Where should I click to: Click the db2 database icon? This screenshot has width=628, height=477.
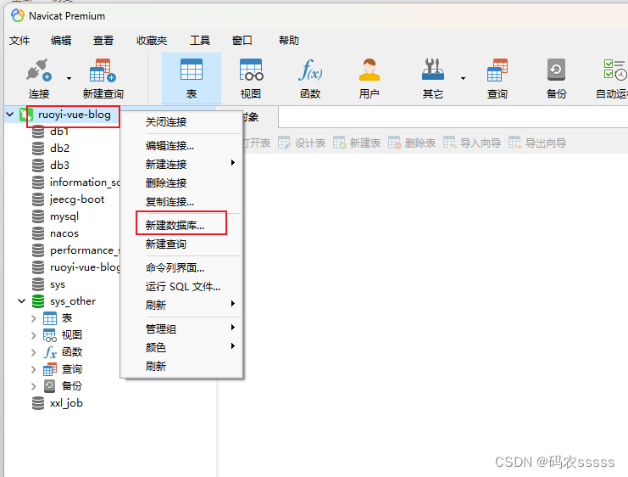pos(38,149)
